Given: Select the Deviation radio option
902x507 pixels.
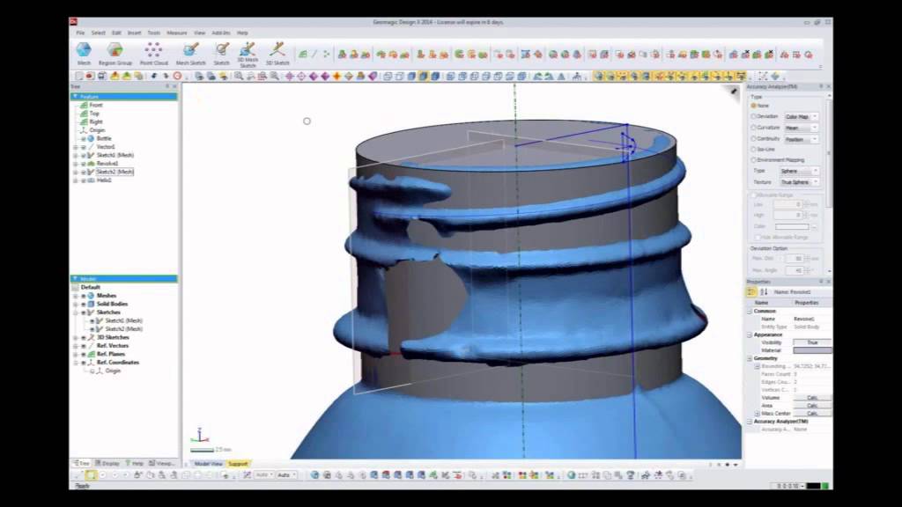Looking at the screenshot, I should click(753, 116).
